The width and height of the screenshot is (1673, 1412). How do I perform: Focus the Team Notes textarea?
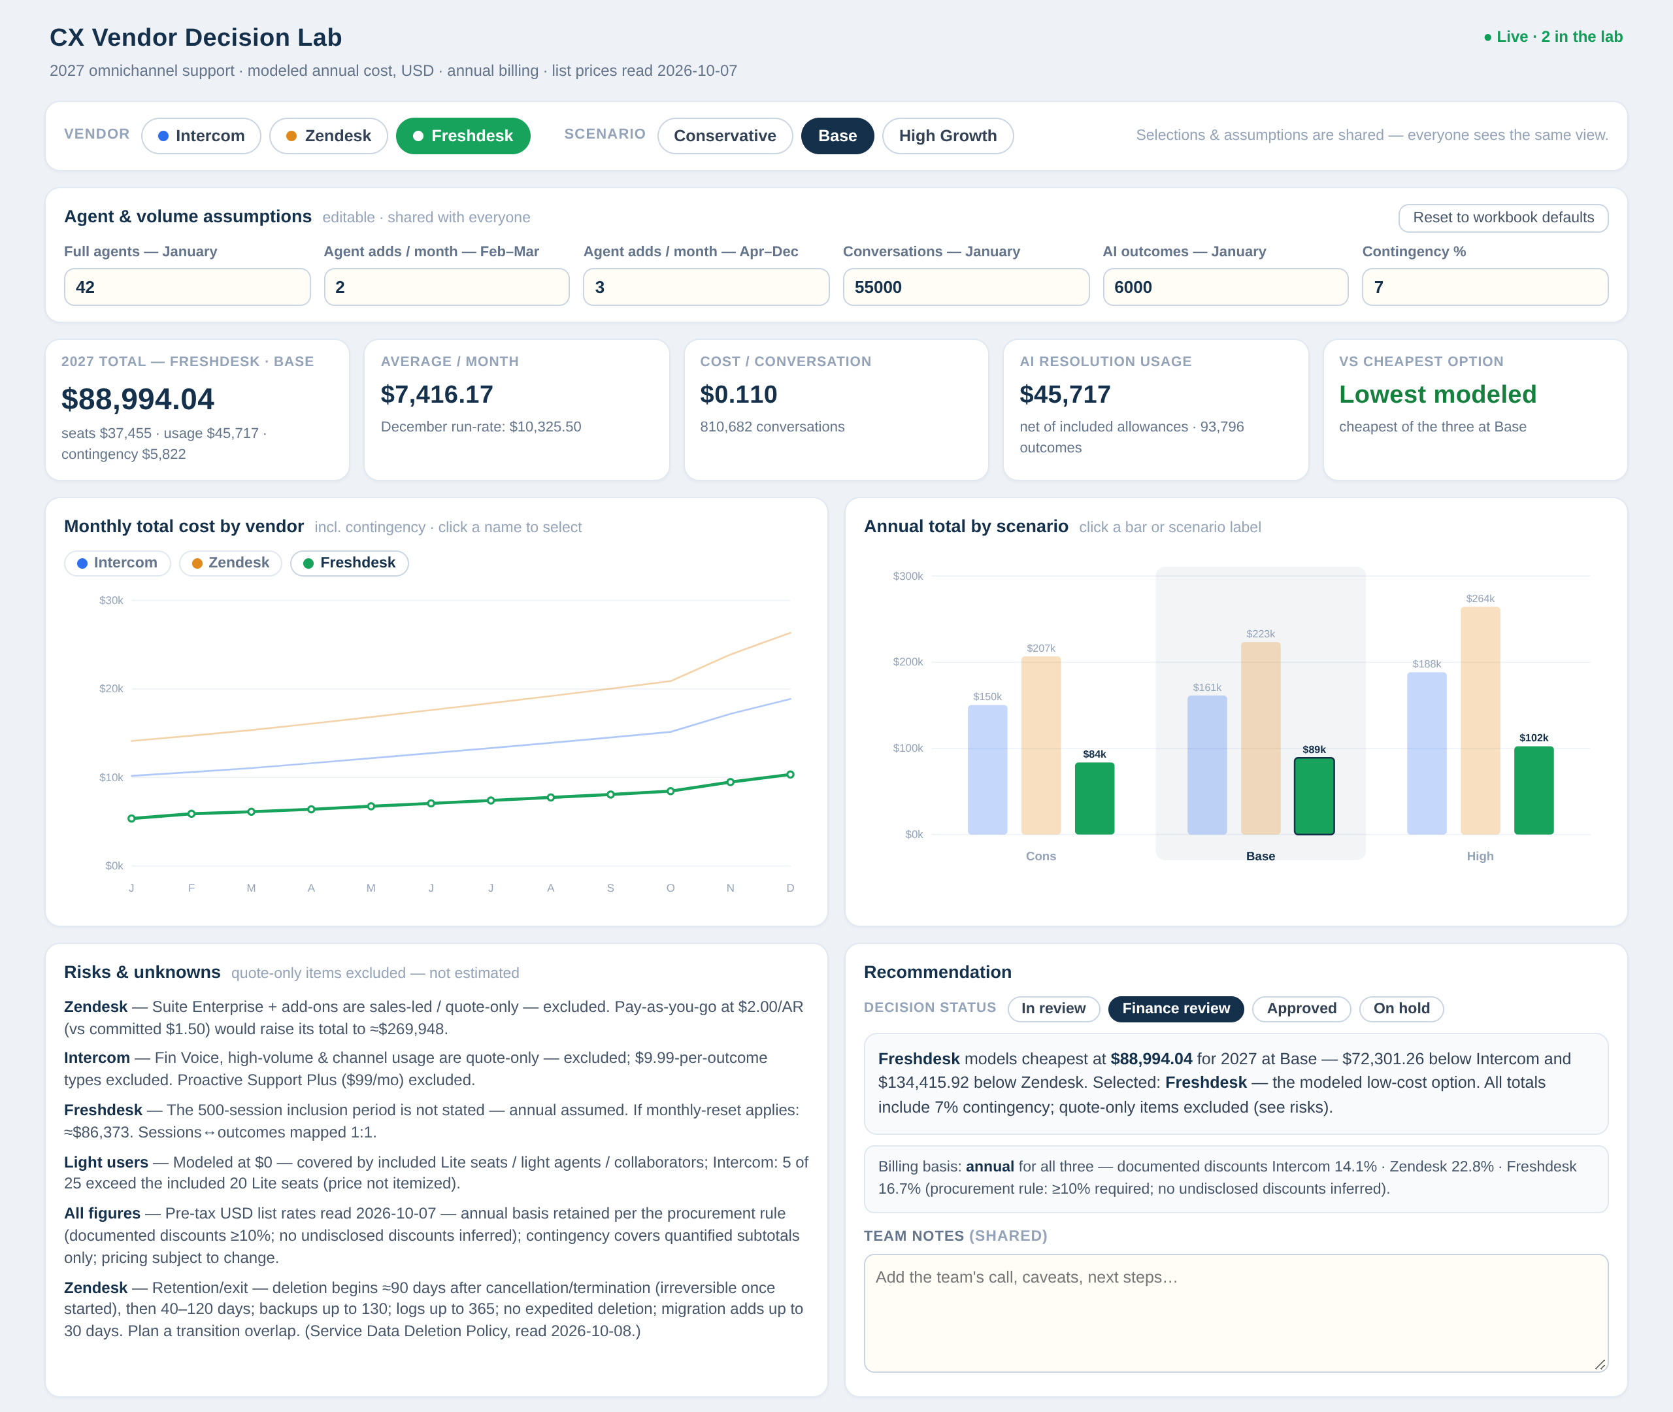pyautogui.click(x=1235, y=1313)
